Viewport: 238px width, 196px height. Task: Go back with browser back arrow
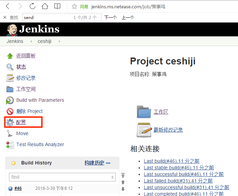click(x=8, y=6)
